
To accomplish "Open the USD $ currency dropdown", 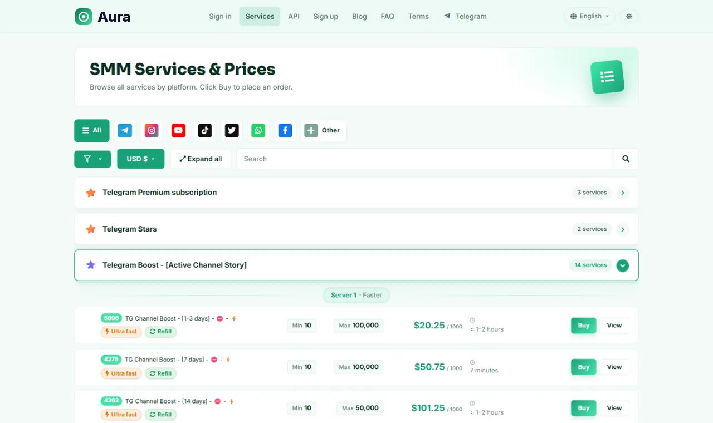I will pos(140,159).
